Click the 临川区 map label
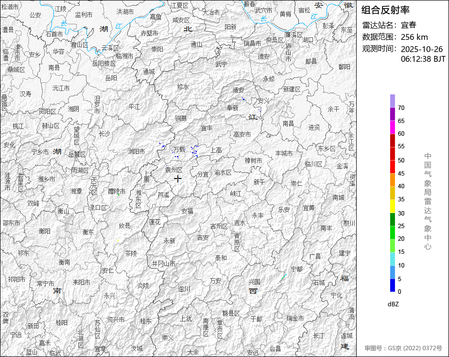Image resolution: width=449 pixels, height=357 pixels. pyautogui.click(x=313, y=164)
